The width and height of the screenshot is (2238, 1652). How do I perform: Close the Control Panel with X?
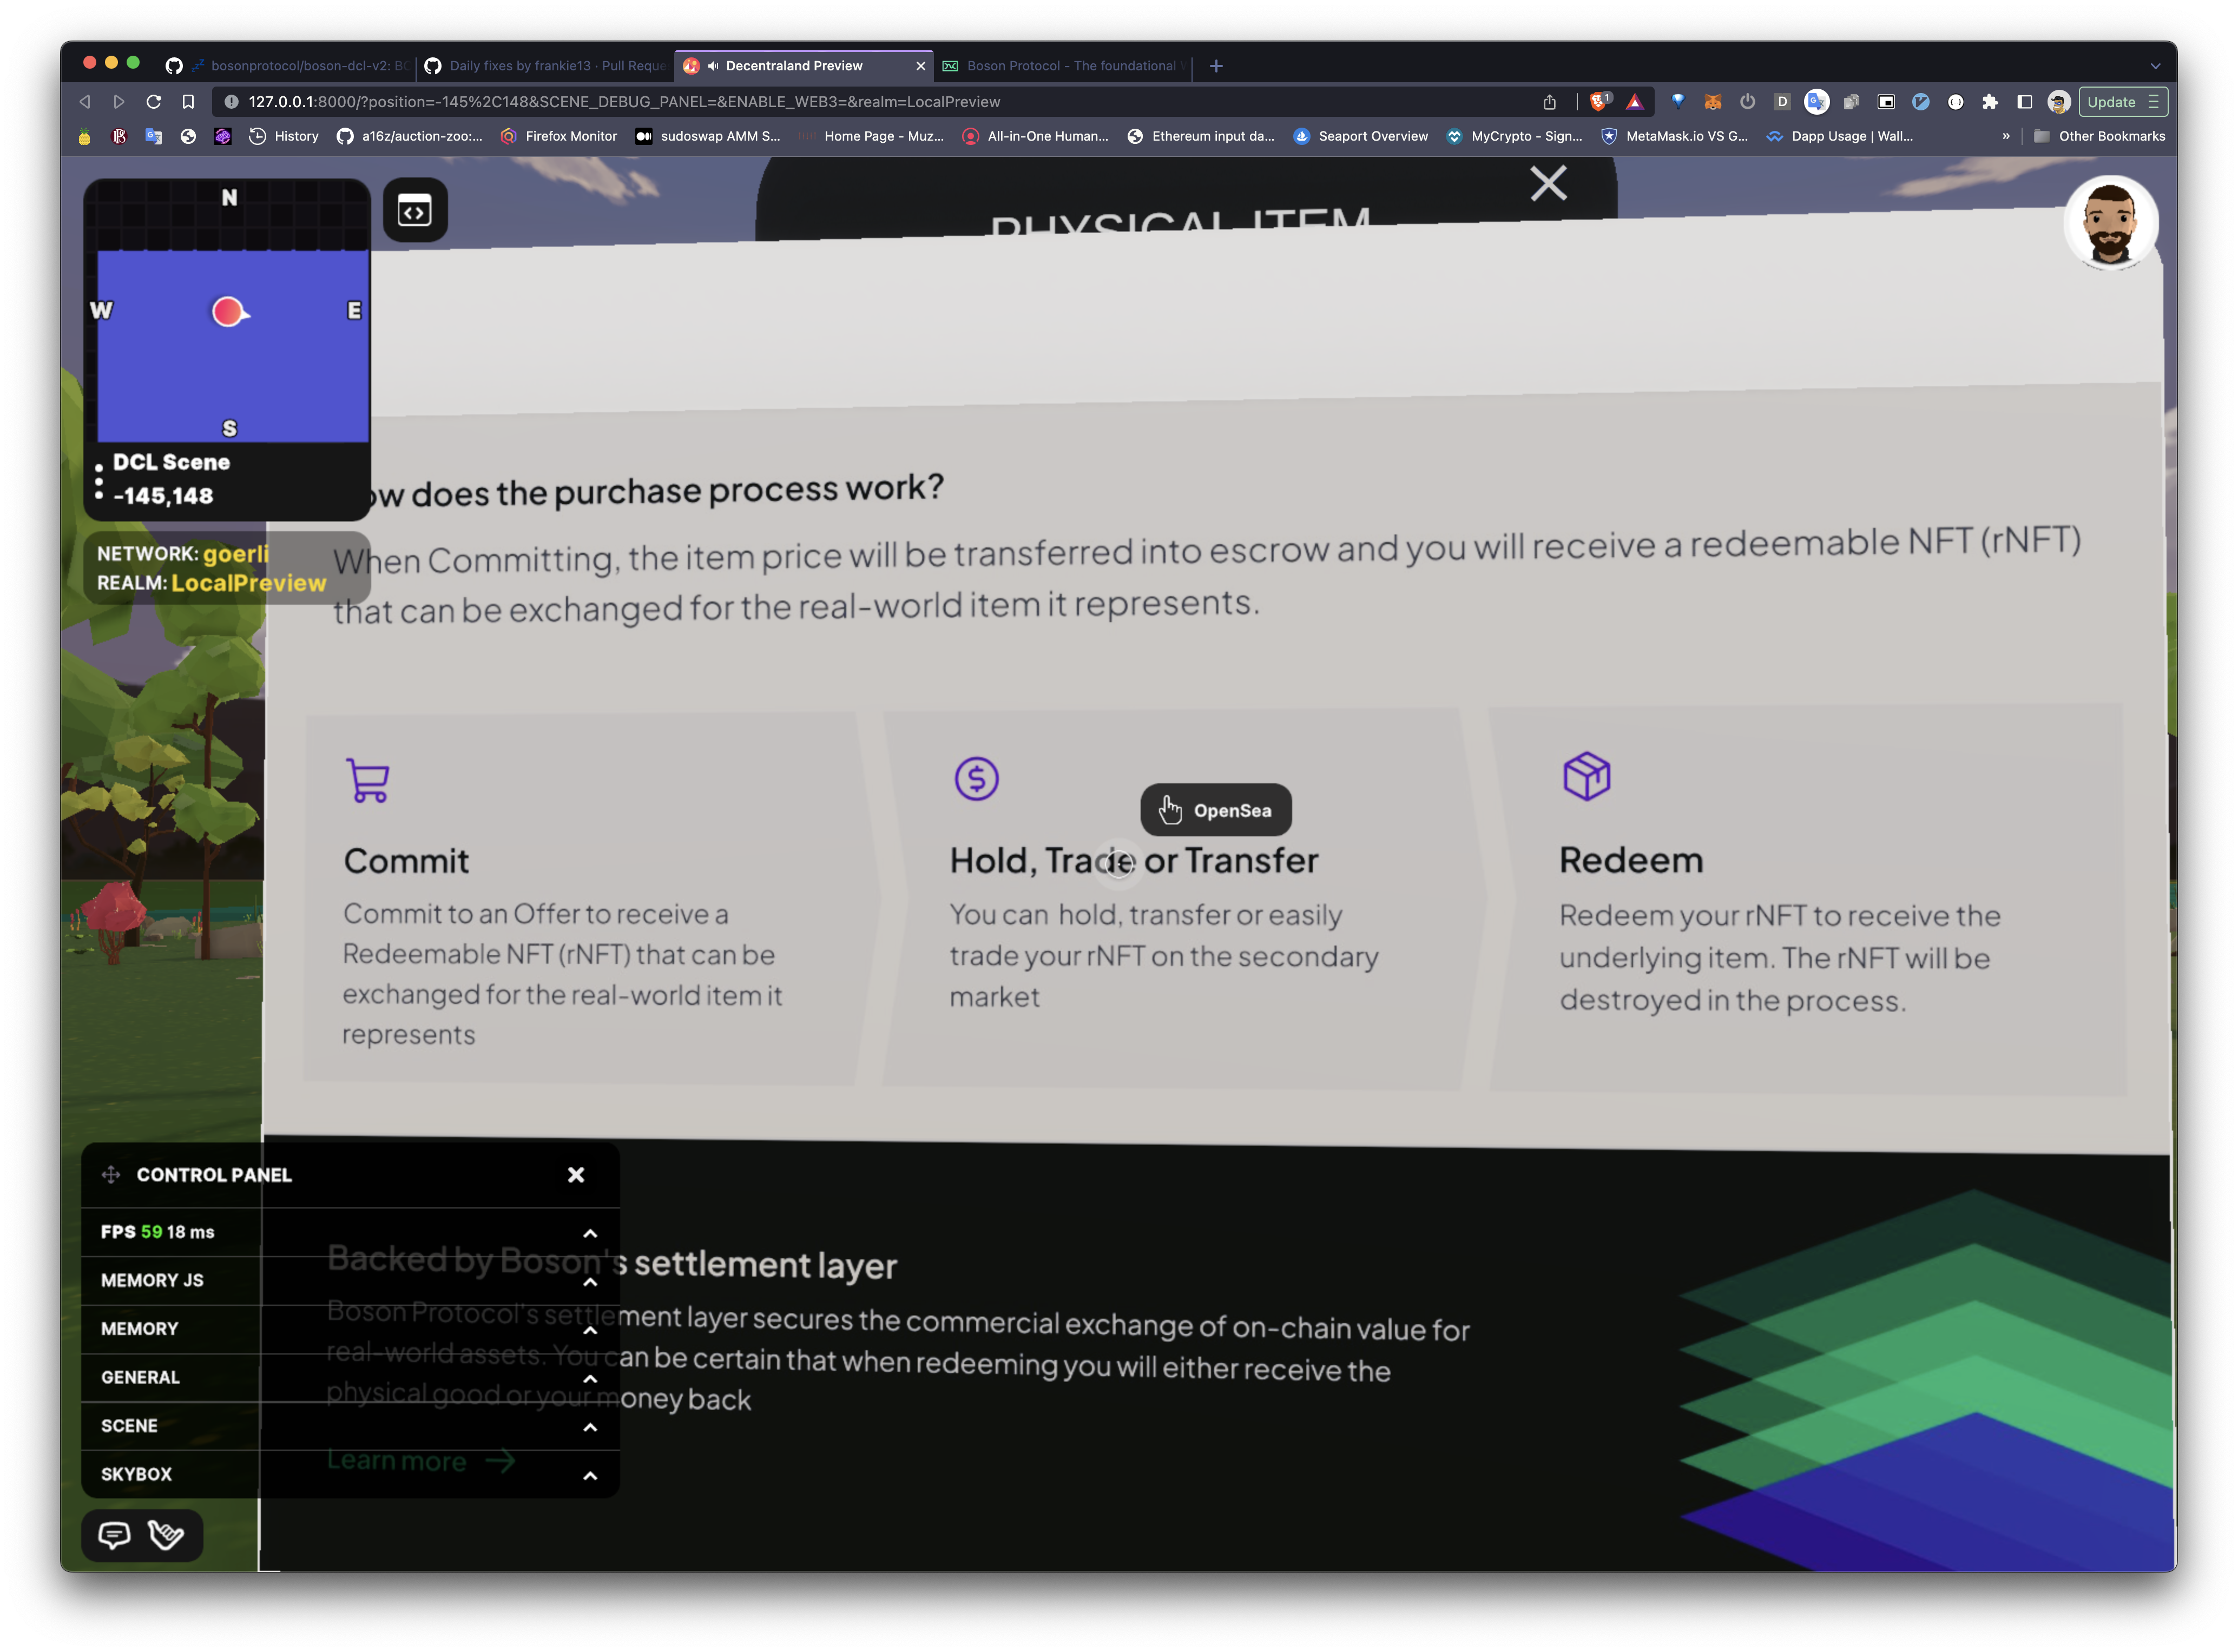click(575, 1175)
